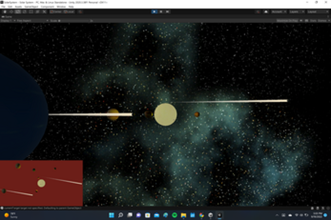Open the clock and date flyout
331x220 pixels.
[x=316, y=215]
